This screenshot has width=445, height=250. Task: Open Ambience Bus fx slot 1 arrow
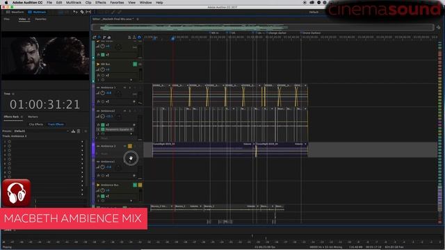131,201
